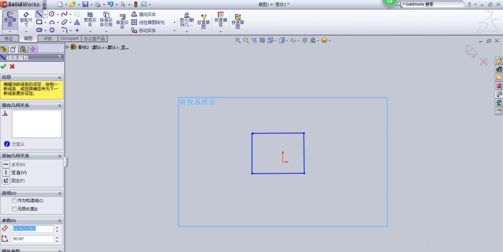503x252 pixels.
Task: Expand the 零件2 feature tree node
Action: pyautogui.click(x=67, y=47)
